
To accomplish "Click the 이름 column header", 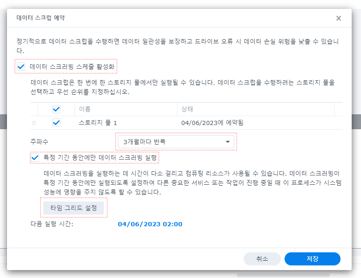I will coord(126,109).
